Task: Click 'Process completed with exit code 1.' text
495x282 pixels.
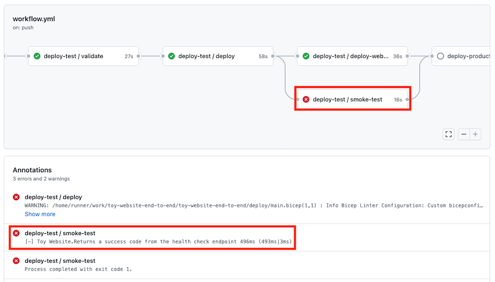Action: pyautogui.click(x=79, y=270)
